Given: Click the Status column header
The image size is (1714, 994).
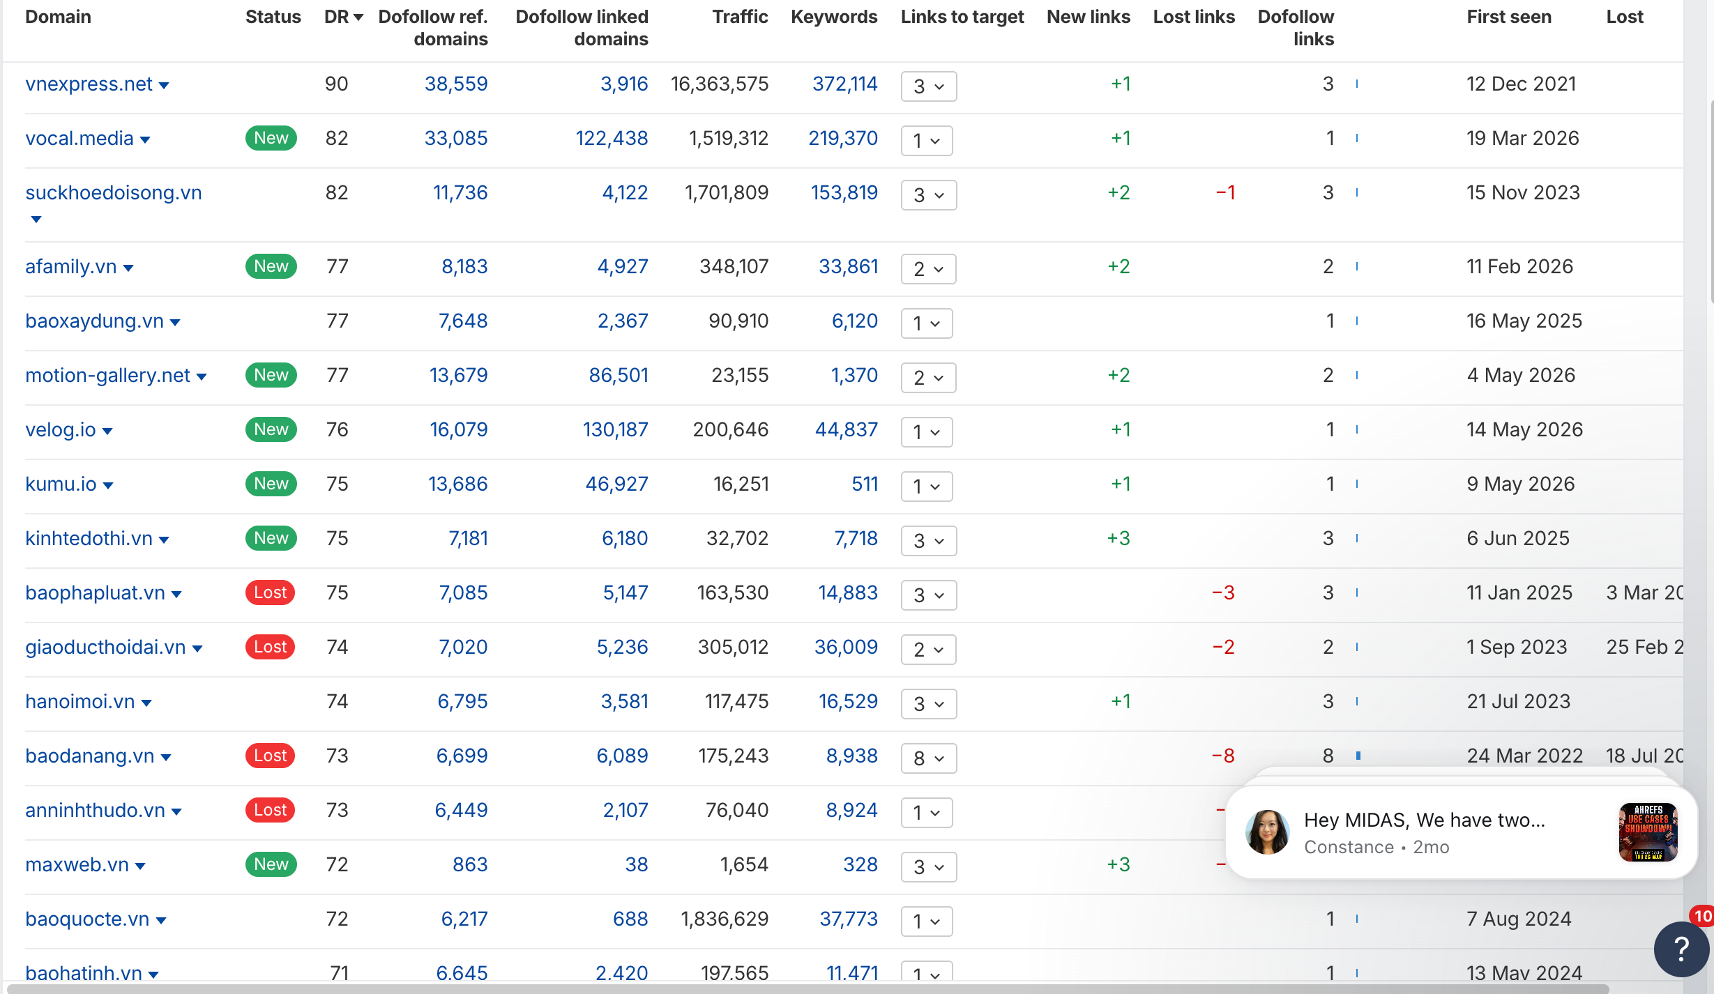Looking at the screenshot, I should (273, 17).
